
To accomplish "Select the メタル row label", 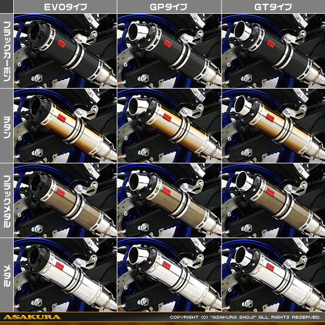I will pos(7,275).
